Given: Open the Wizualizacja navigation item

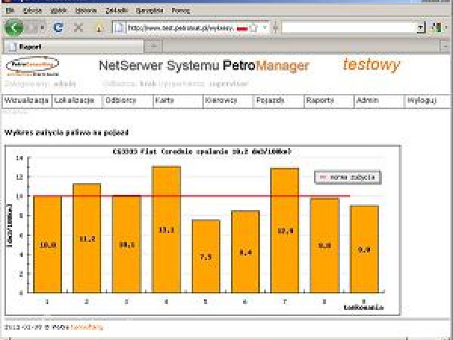Looking at the screenshot, I should (27, 100).
